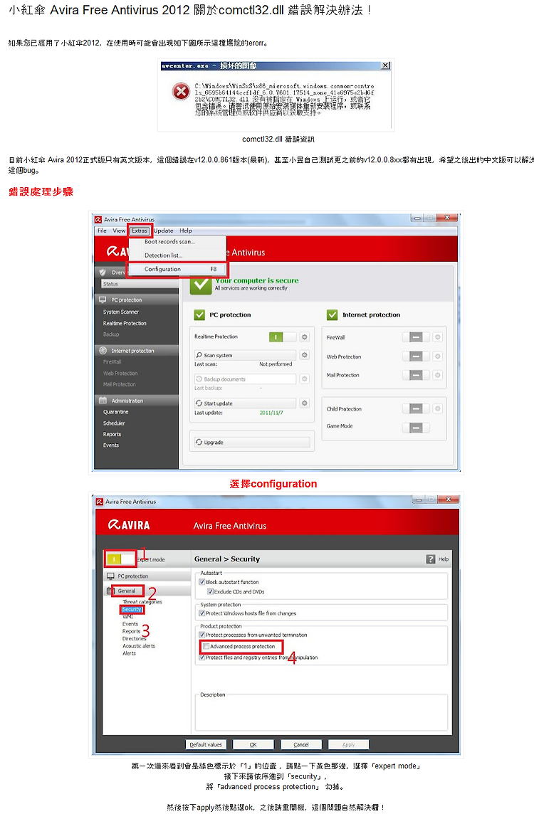Image resolution: width=534 pixels, height=814 pixels.
Task: Toggle Exclude CDs and DVDs checkbox
Action: (x=210, y=591)
